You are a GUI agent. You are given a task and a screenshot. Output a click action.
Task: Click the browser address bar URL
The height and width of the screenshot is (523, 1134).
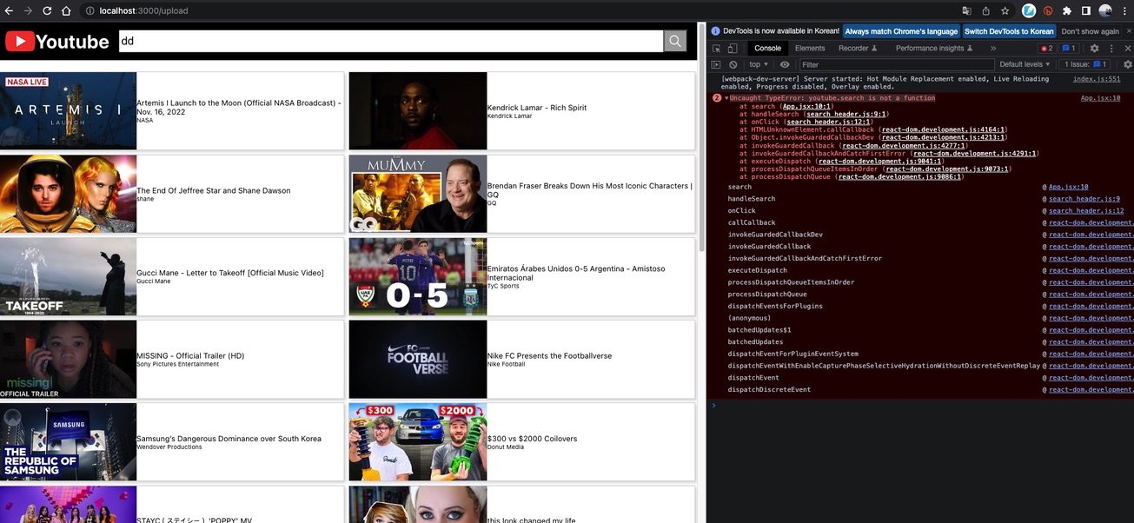(143, 10)
